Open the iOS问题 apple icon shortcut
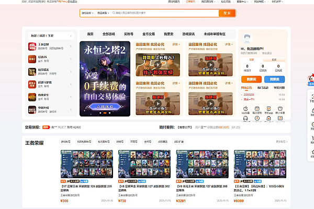This screenshot has width=314, height=209. (x=245, y=109)
